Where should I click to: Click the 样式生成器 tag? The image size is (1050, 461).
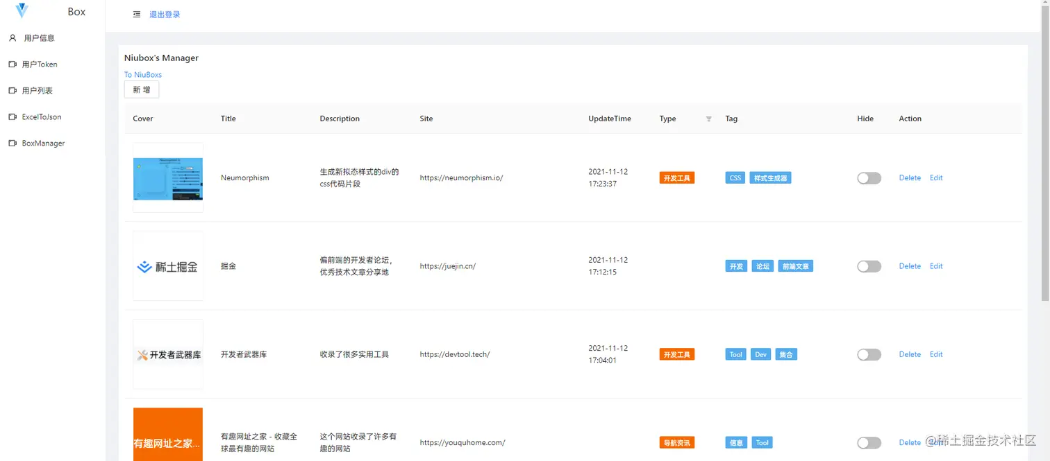770,178
